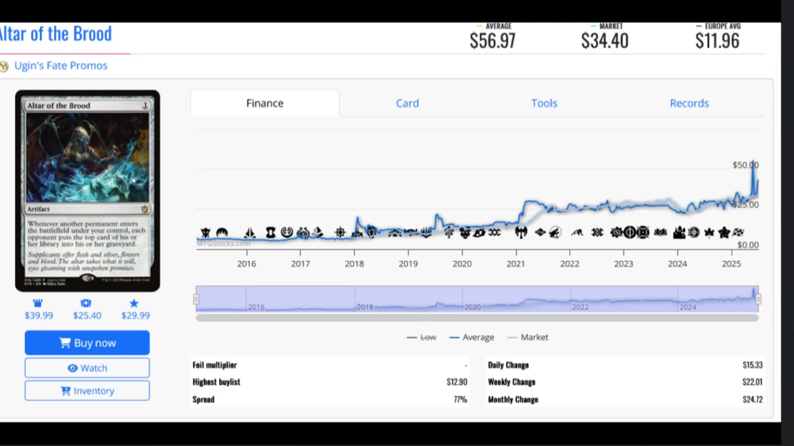Toggle the Average series in chart legend
This screenshot has width=794, height=446.
pos(472,337)
